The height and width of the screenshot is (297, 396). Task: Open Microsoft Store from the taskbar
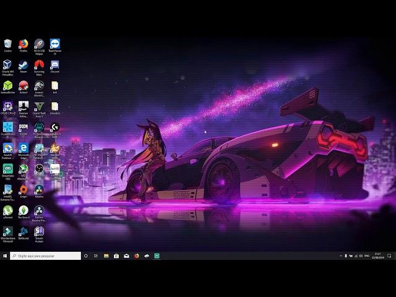point(116,256)
